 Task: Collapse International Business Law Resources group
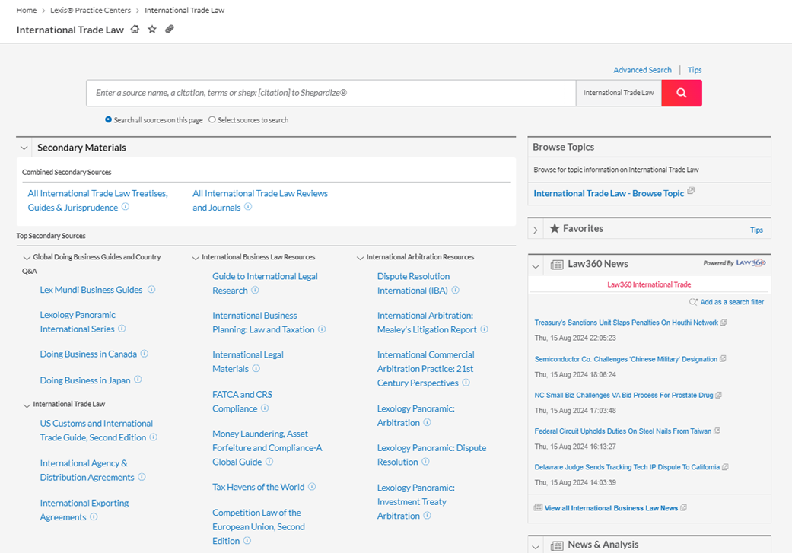(x=196, y=258)
